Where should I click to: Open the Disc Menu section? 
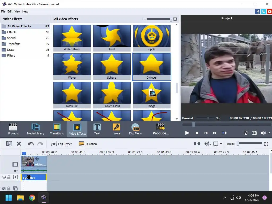tap(135, 129)
